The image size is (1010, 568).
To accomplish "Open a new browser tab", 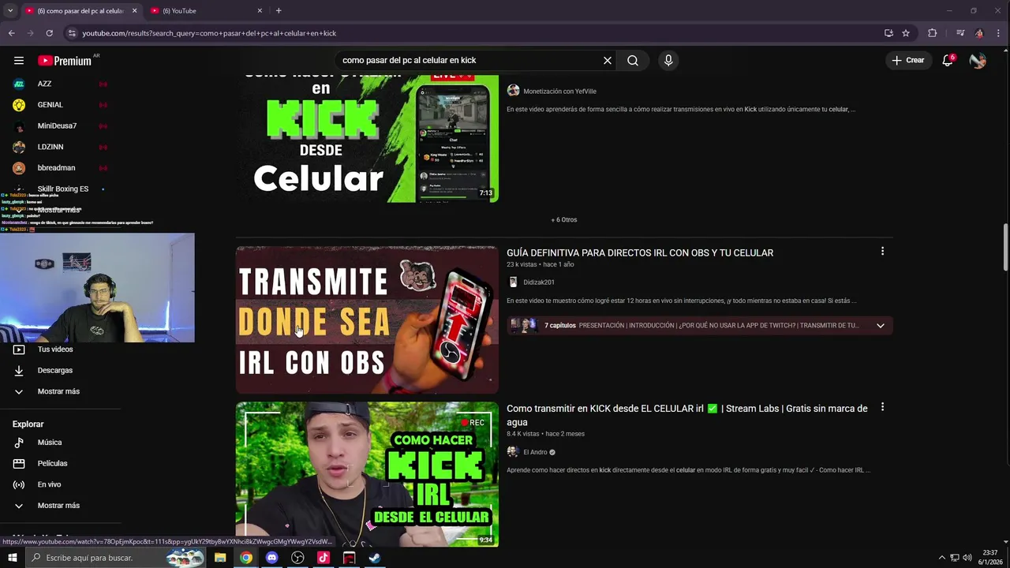I will tap(279, 10).
